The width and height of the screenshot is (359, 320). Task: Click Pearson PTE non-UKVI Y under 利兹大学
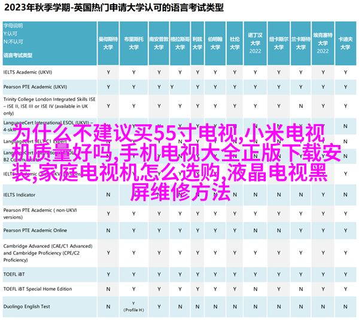tap(197, 214)
